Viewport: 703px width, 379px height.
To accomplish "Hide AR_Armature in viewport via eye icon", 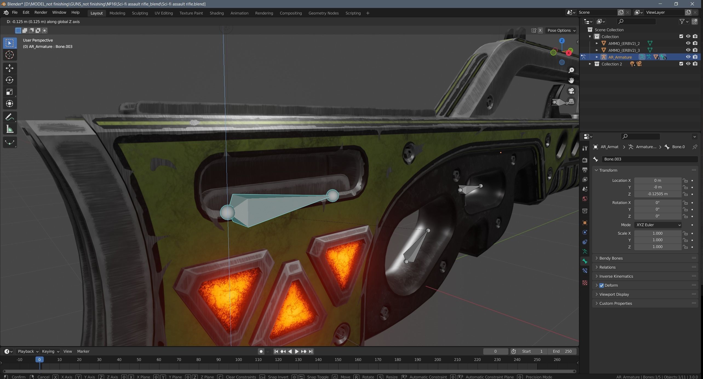I will 688,57.
